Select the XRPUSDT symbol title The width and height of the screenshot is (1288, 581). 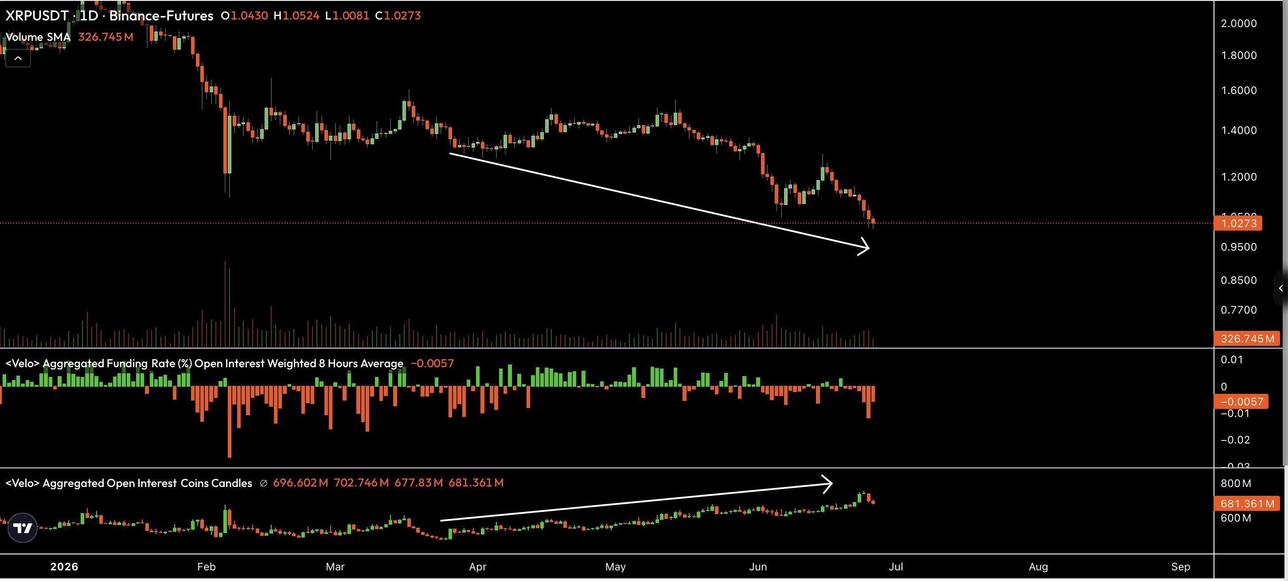[36, 16]
